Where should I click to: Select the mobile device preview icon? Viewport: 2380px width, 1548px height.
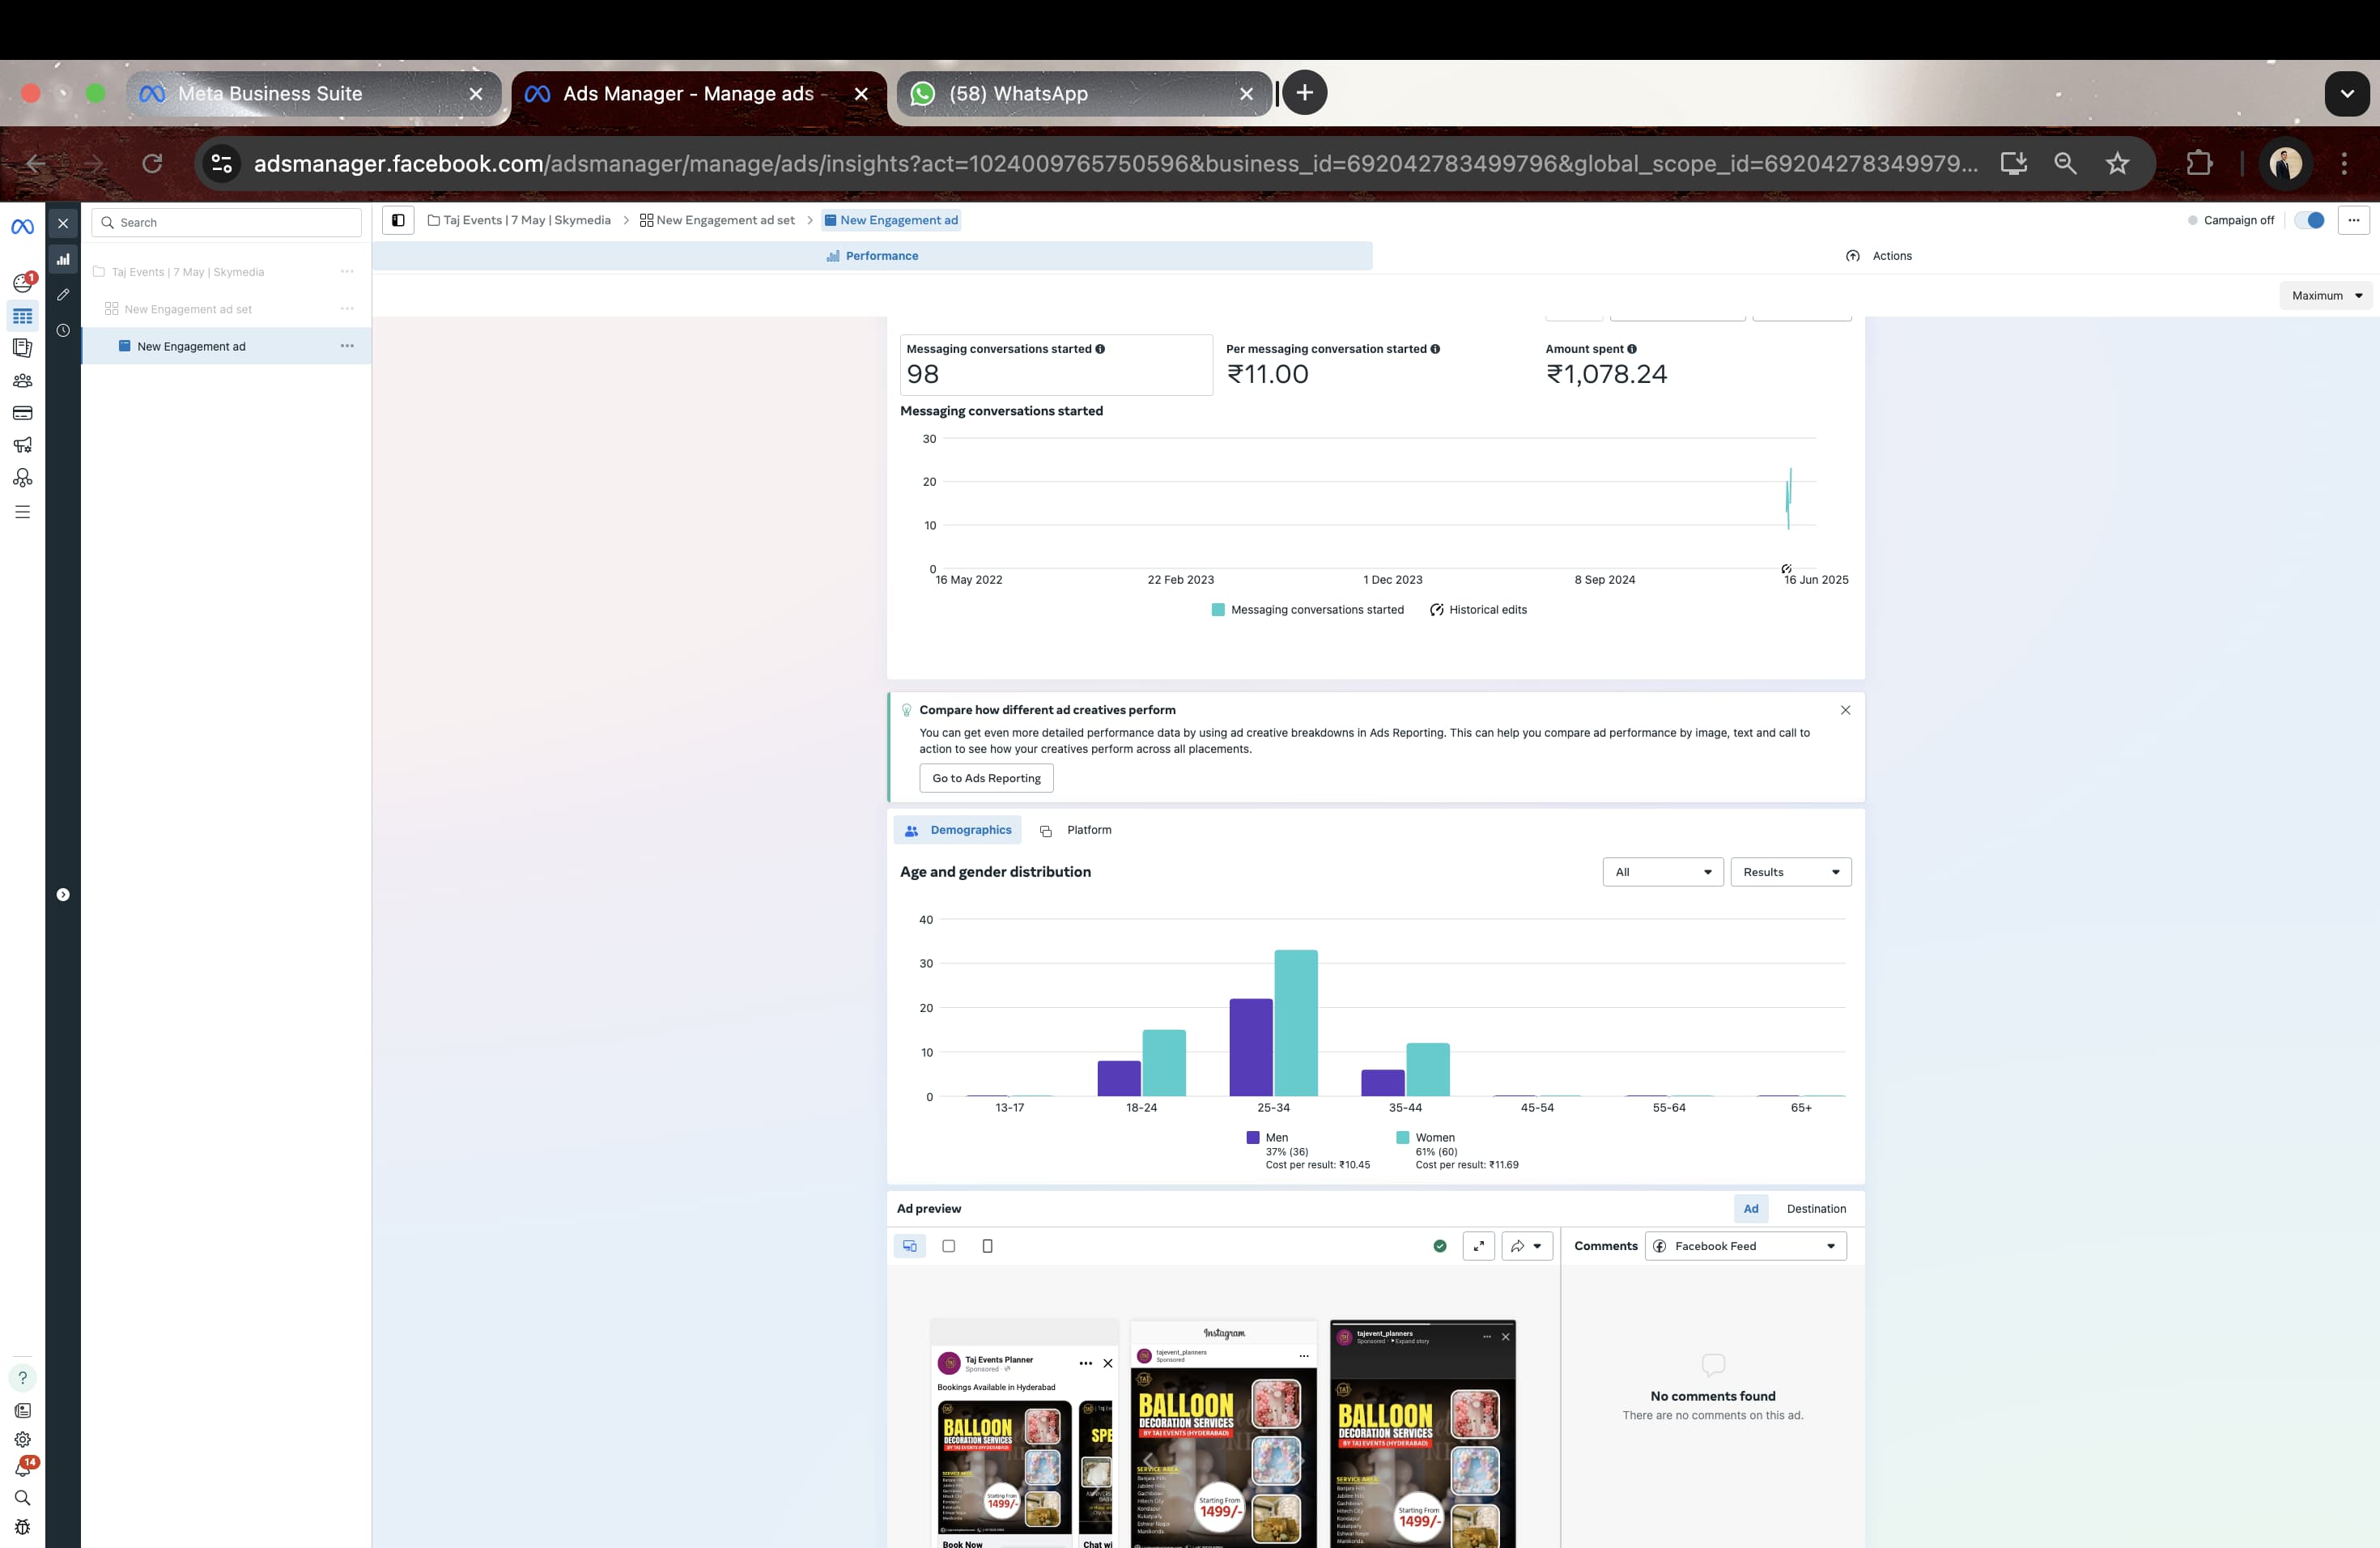pos(987,1246)
